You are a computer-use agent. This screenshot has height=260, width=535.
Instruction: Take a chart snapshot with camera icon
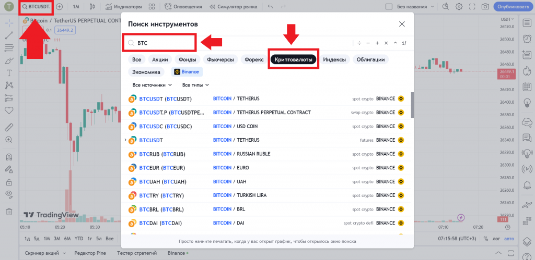[x=485, y=7]
